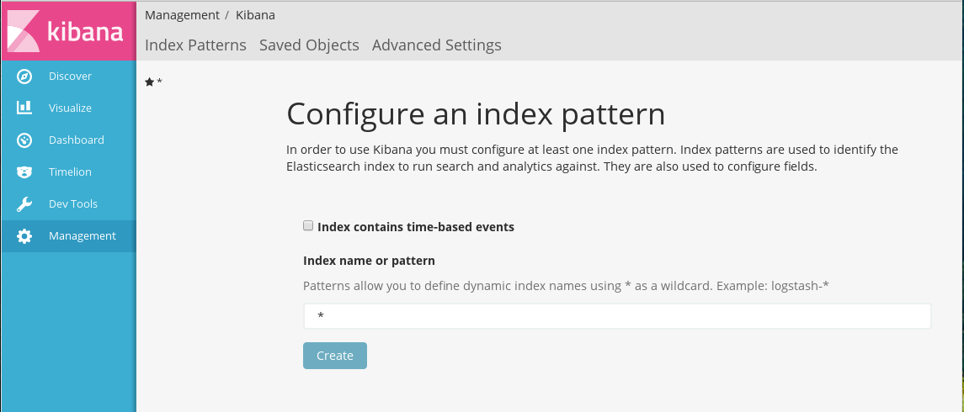
Task: Open the Saved Objects tab
Action: pyautogui.click(x=309, y=45)
